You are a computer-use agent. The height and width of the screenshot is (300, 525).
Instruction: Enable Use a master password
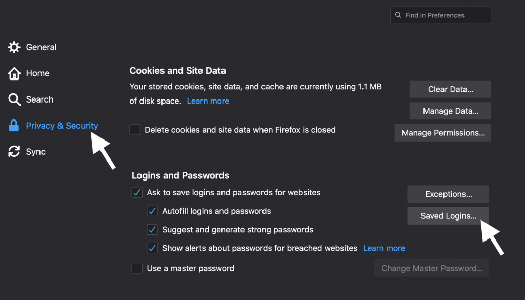[x=137, y=268]
